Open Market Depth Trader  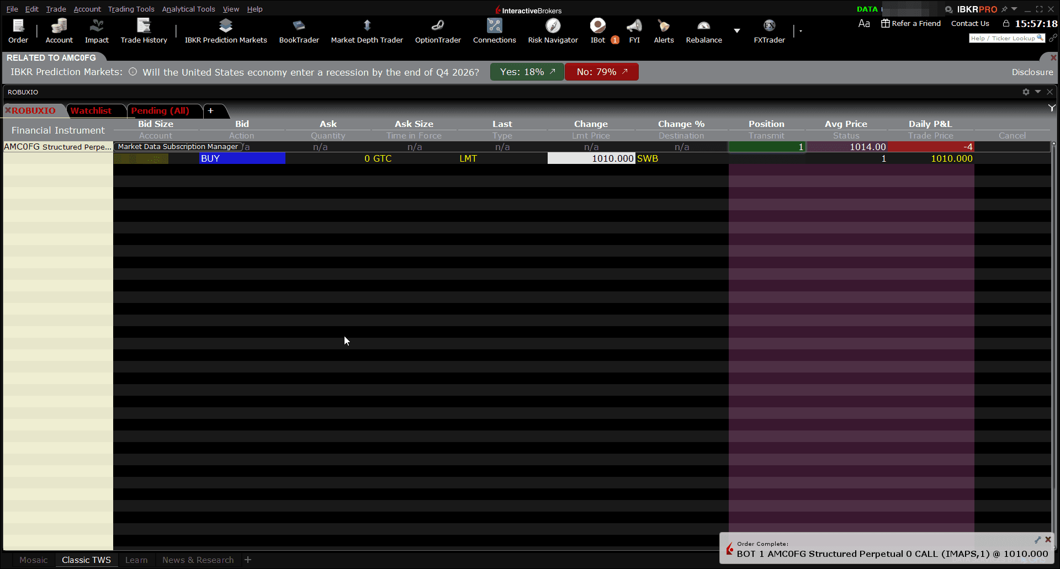point(367,31)
